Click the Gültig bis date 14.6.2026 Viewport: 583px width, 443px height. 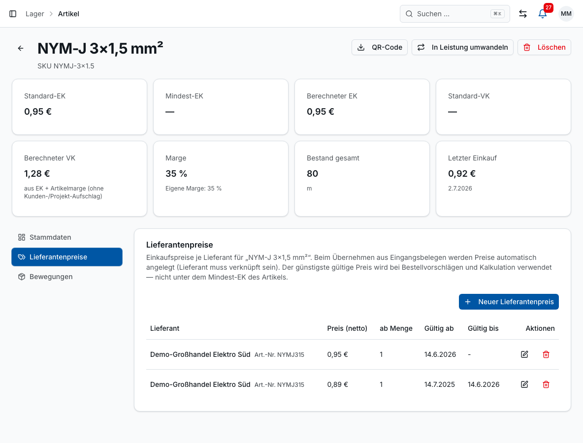click(x=484, y=384)
